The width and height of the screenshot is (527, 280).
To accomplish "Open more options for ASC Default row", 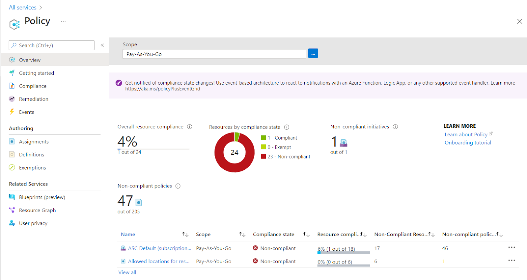I will point(511,247).
